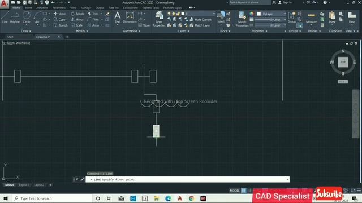This screenshot has width=362, height=203.
Task: Select the multiline Text tool
Action: pos(118,17)
